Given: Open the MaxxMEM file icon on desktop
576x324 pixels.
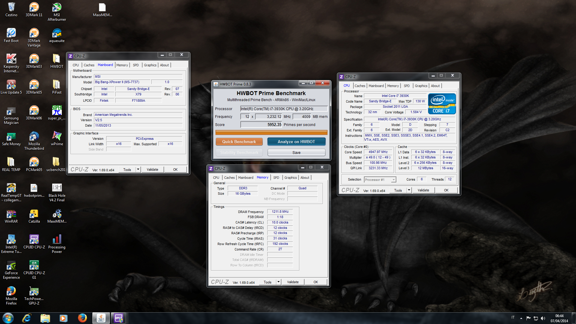Looking at the screenshot, I should 102,9.
